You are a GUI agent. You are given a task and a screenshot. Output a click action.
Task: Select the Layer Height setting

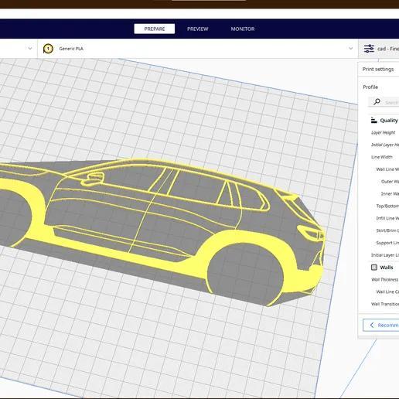pos(383,133)
